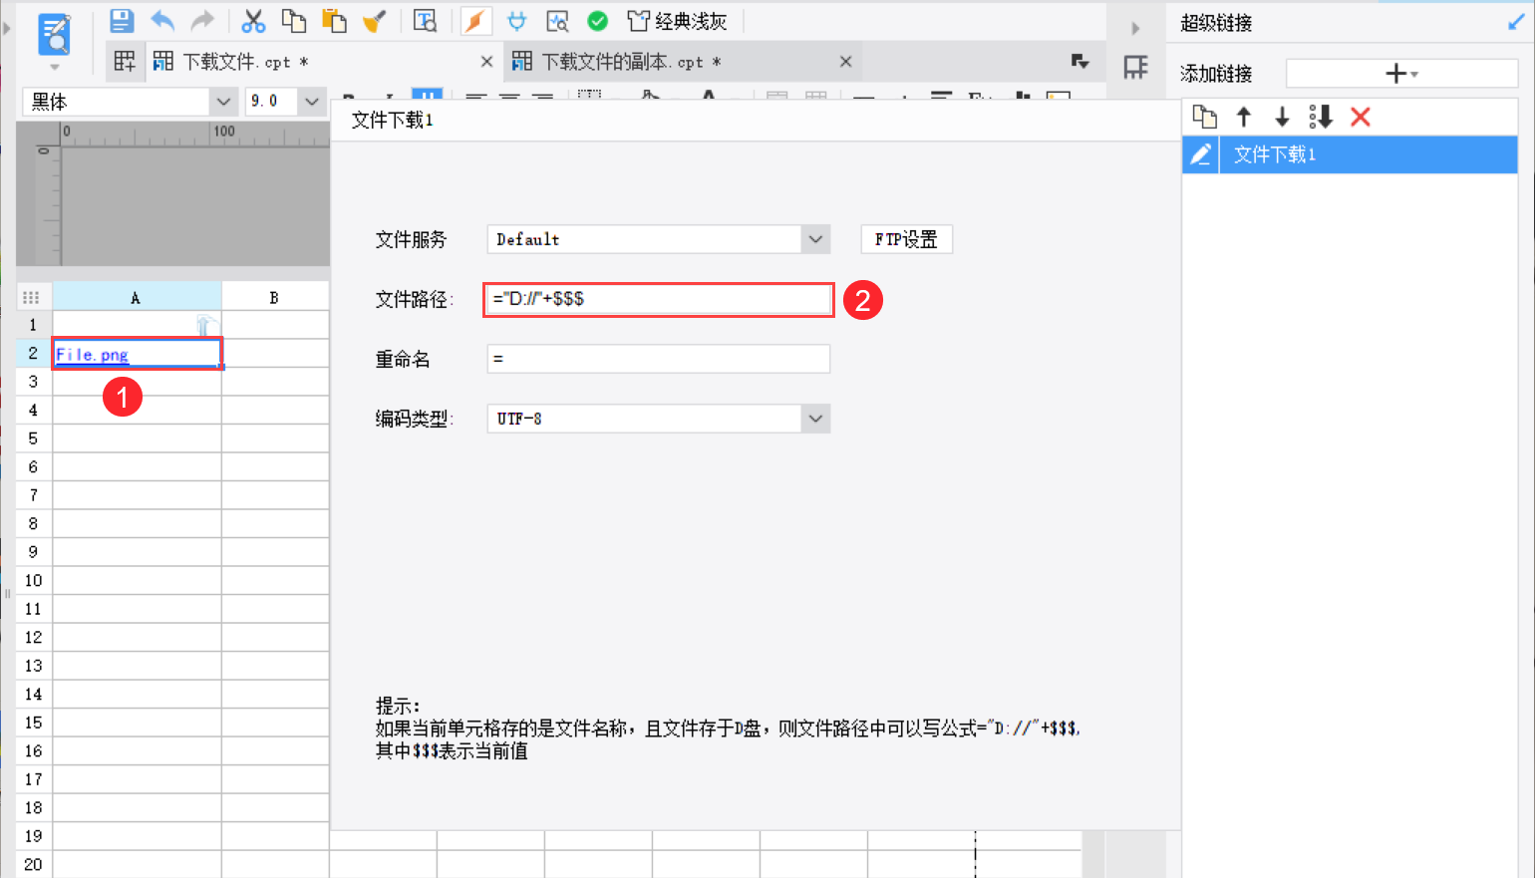Edit 文件下载1 with the pencil icon
Image resolution: width=1535 pixels, height=878 pixels.
(x=1201, y=154)
